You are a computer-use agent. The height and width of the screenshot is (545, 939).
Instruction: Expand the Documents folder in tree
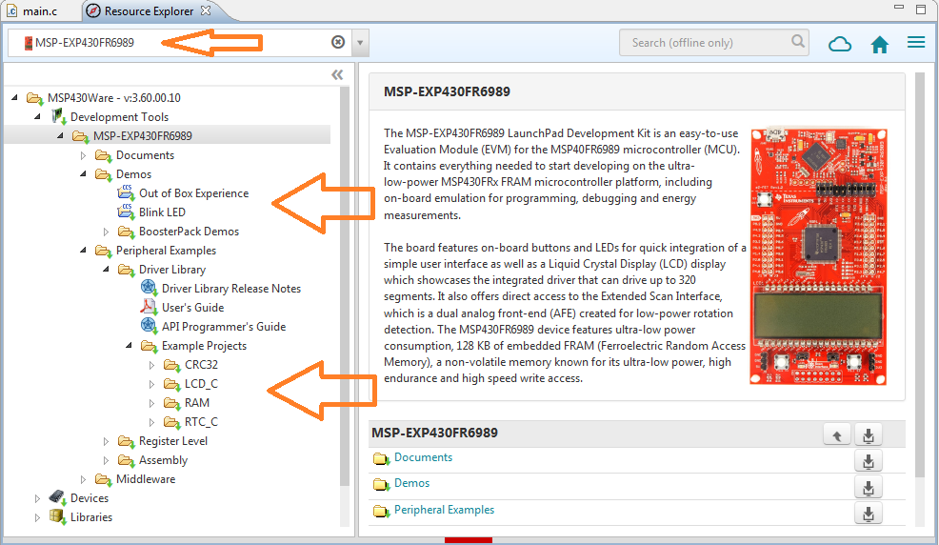[x=83, y=155]
